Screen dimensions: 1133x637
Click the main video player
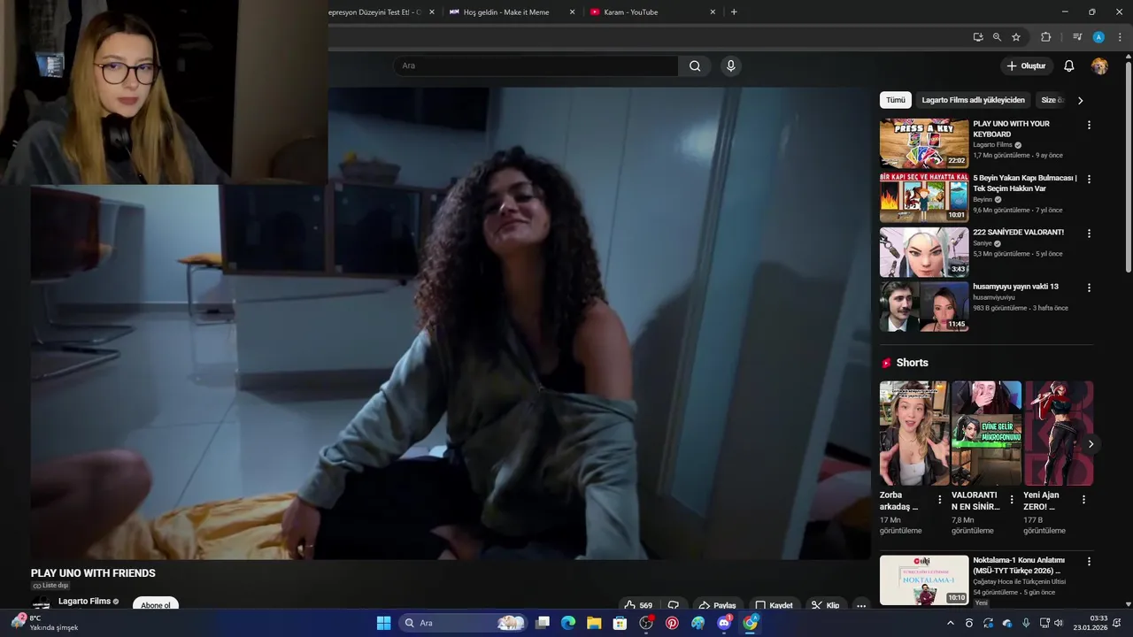pos(451,323)
